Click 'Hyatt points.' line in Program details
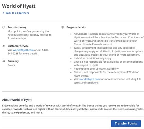The height and width of the screenshot is (129, 144). click(81, 76)
